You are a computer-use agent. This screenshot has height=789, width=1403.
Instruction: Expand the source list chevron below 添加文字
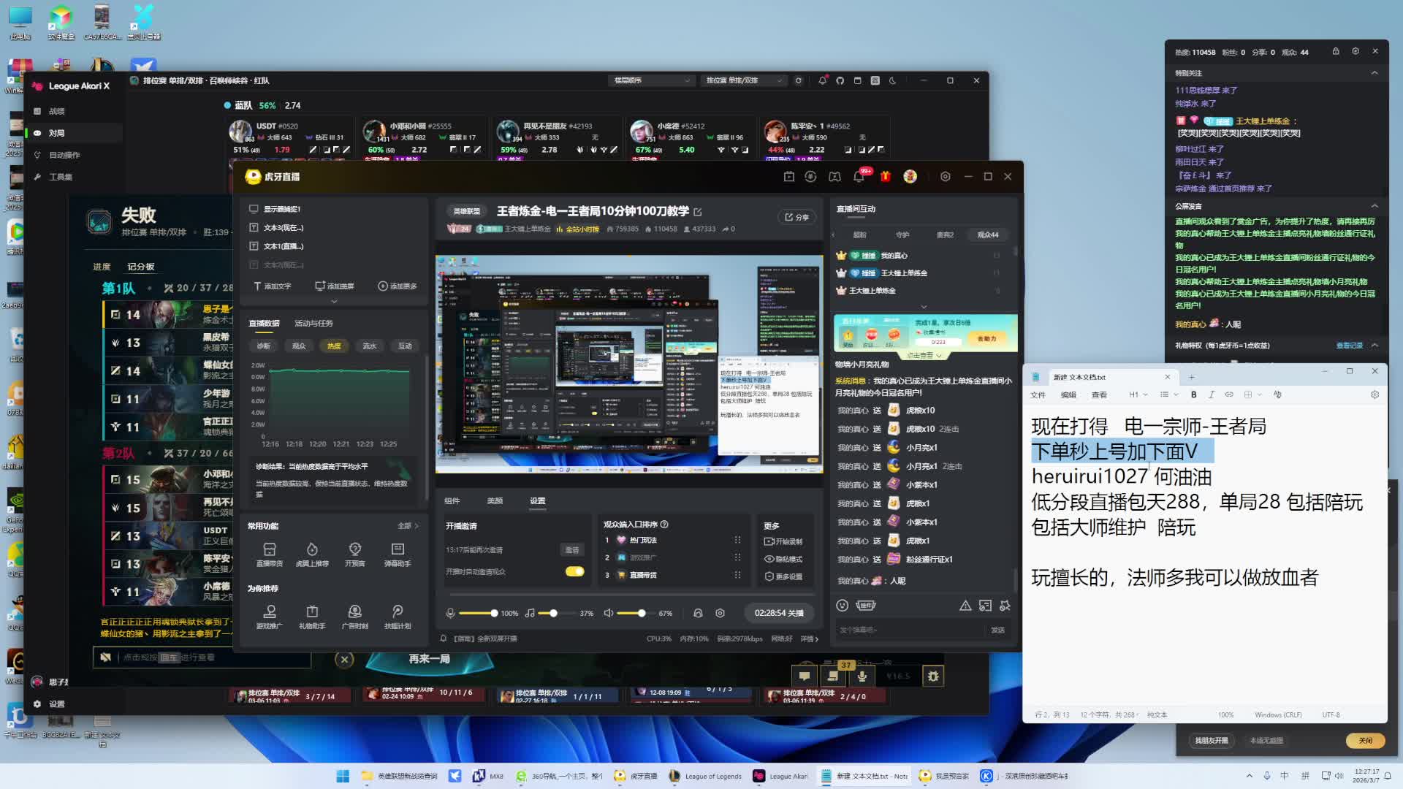[x=334, y=302]
